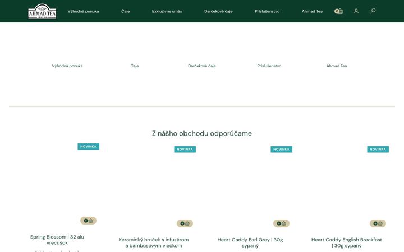Go to Príslušenstvo category link below header
This screenshot has height=252, width=404.
coord(269,66)
